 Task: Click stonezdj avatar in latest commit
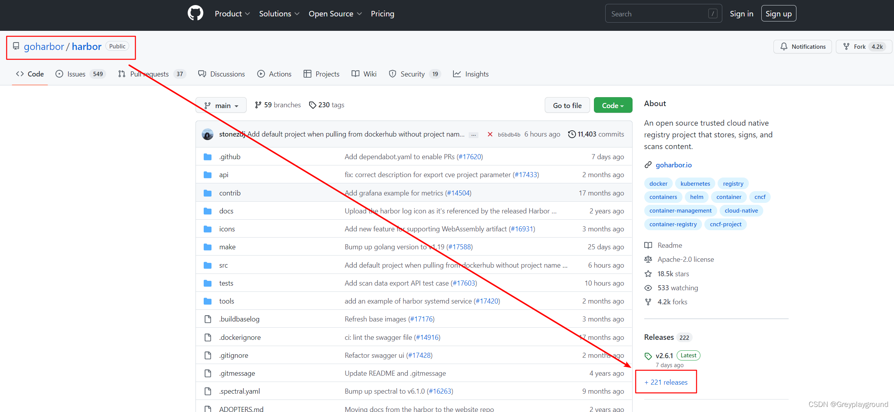(208, 134)
